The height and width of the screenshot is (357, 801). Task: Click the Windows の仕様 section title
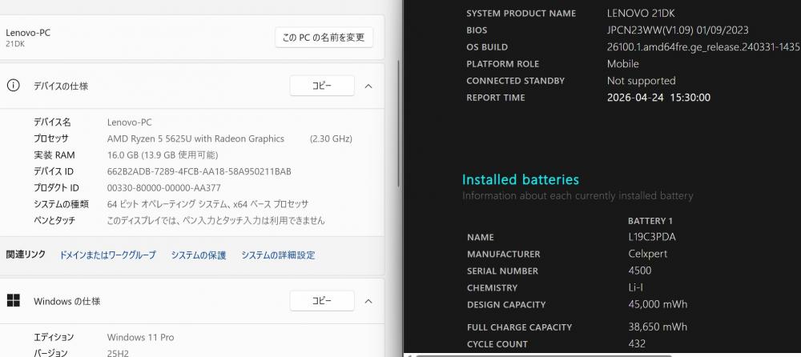tap(67, 301)
